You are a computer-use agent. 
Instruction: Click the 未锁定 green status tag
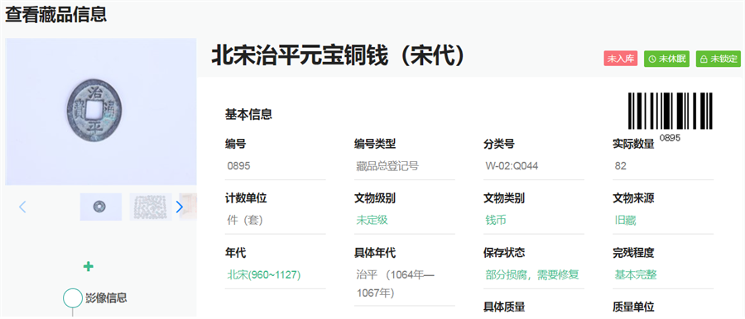pyautogui.click(x=719, y=59)
